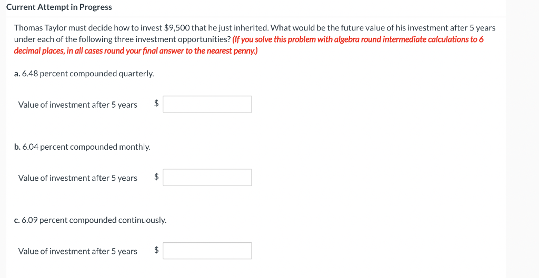Click the bold 'a.' part label
The width and height of the screenshot is (539, 278).
[x=17, y=74]
